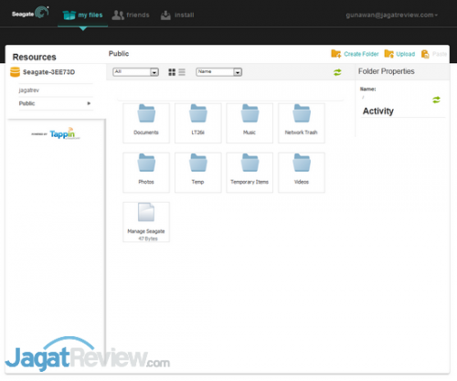Open the Temp folder
This screenshot has height=381, width=457.
198,173
